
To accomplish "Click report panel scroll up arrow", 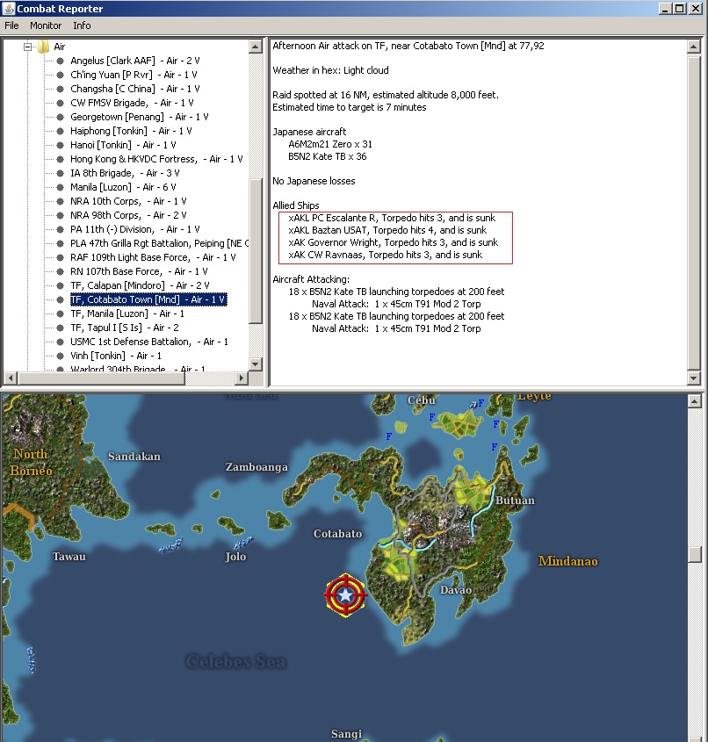I will coord(694,47).
